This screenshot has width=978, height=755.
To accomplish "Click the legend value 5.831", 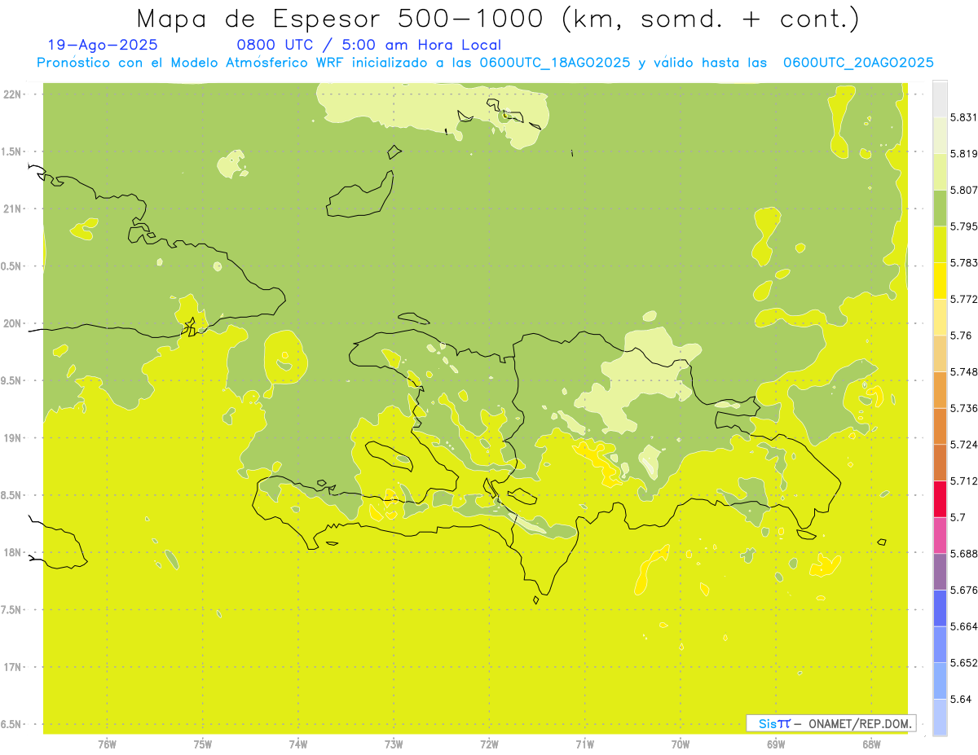I will (x=963, y=117).
